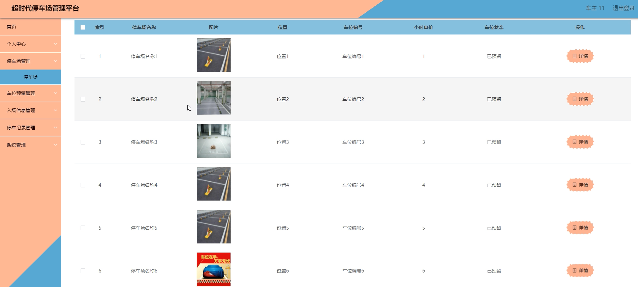Open details for 停车场名称1
This screenshot has width=638, height=287.
click(x=580, y=56)
